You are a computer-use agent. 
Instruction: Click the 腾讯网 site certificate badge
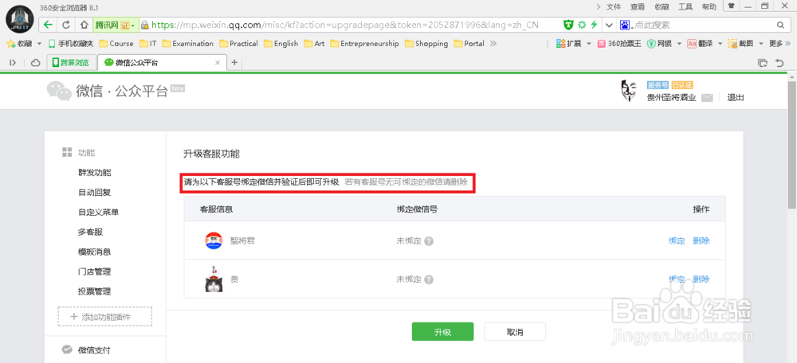pyautogui.click(x=116, y=25)
